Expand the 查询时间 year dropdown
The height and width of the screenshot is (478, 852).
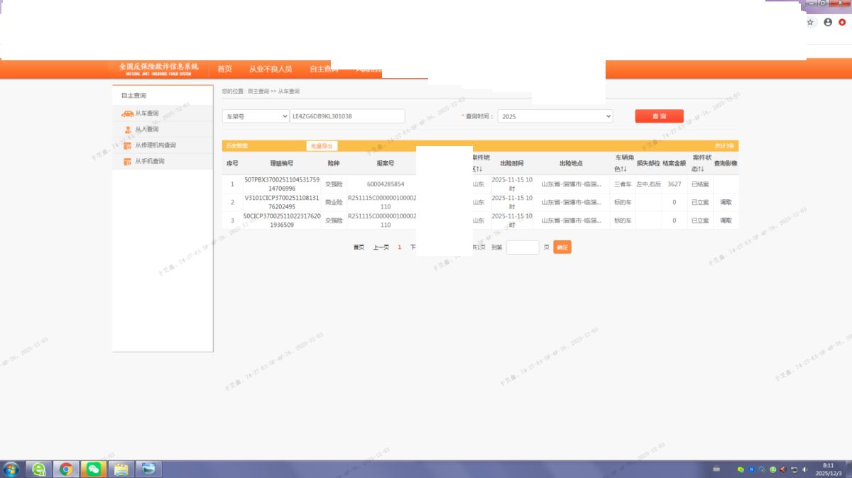(555, 116)
